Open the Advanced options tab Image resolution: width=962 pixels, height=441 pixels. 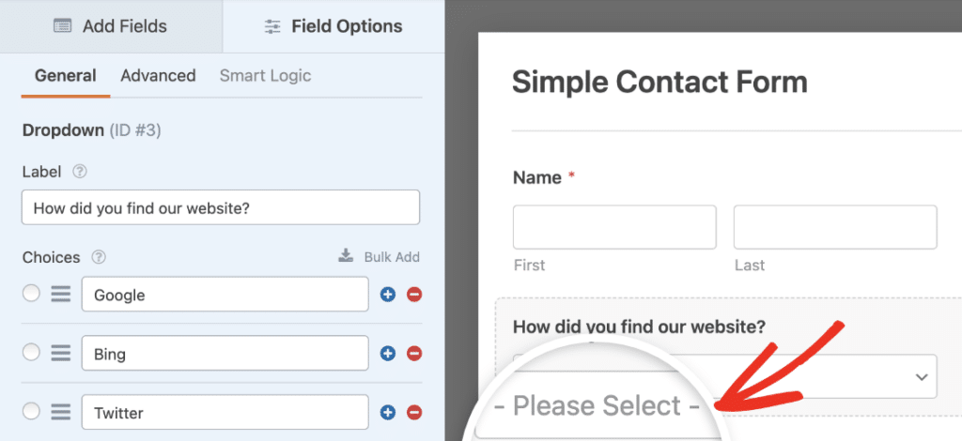158,76
